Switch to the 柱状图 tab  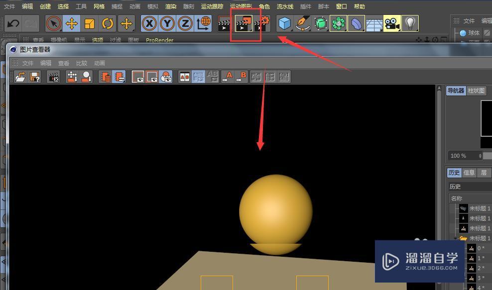476,91
